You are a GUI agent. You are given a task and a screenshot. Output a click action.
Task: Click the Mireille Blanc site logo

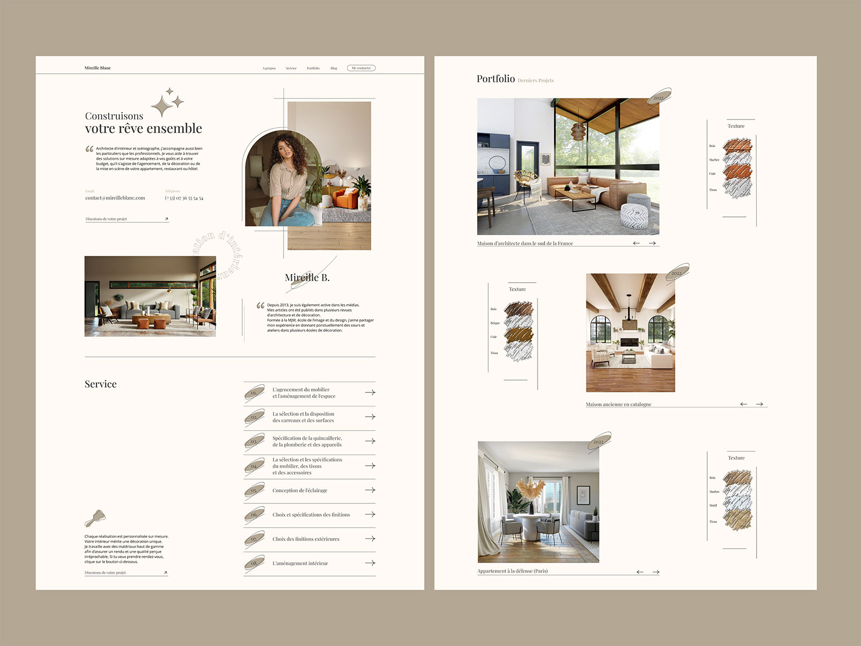97,68
